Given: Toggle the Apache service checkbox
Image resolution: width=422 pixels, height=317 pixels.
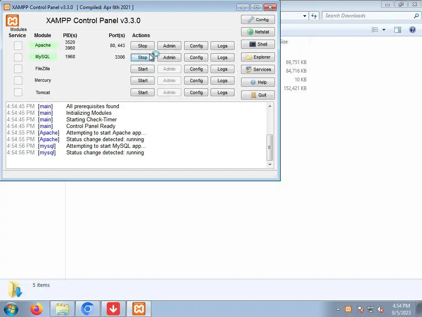Looking at the screenshot, I should pos(18,45).
